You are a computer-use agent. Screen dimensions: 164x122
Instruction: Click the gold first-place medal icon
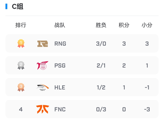[x=21, y=44]
